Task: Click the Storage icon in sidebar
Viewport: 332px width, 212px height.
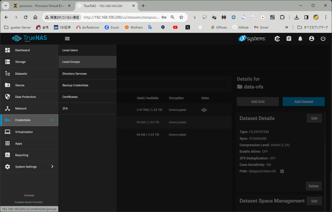Action: (x=8, y=62)
